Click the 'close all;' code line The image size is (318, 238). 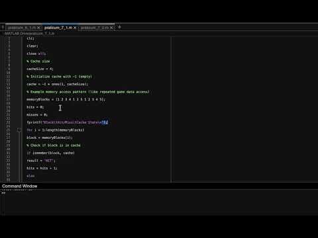36,54
